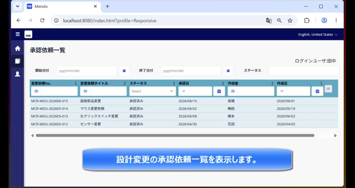Click the 終了日付 date input field
This screenshot has width=355, height=188.
point(191,71)
